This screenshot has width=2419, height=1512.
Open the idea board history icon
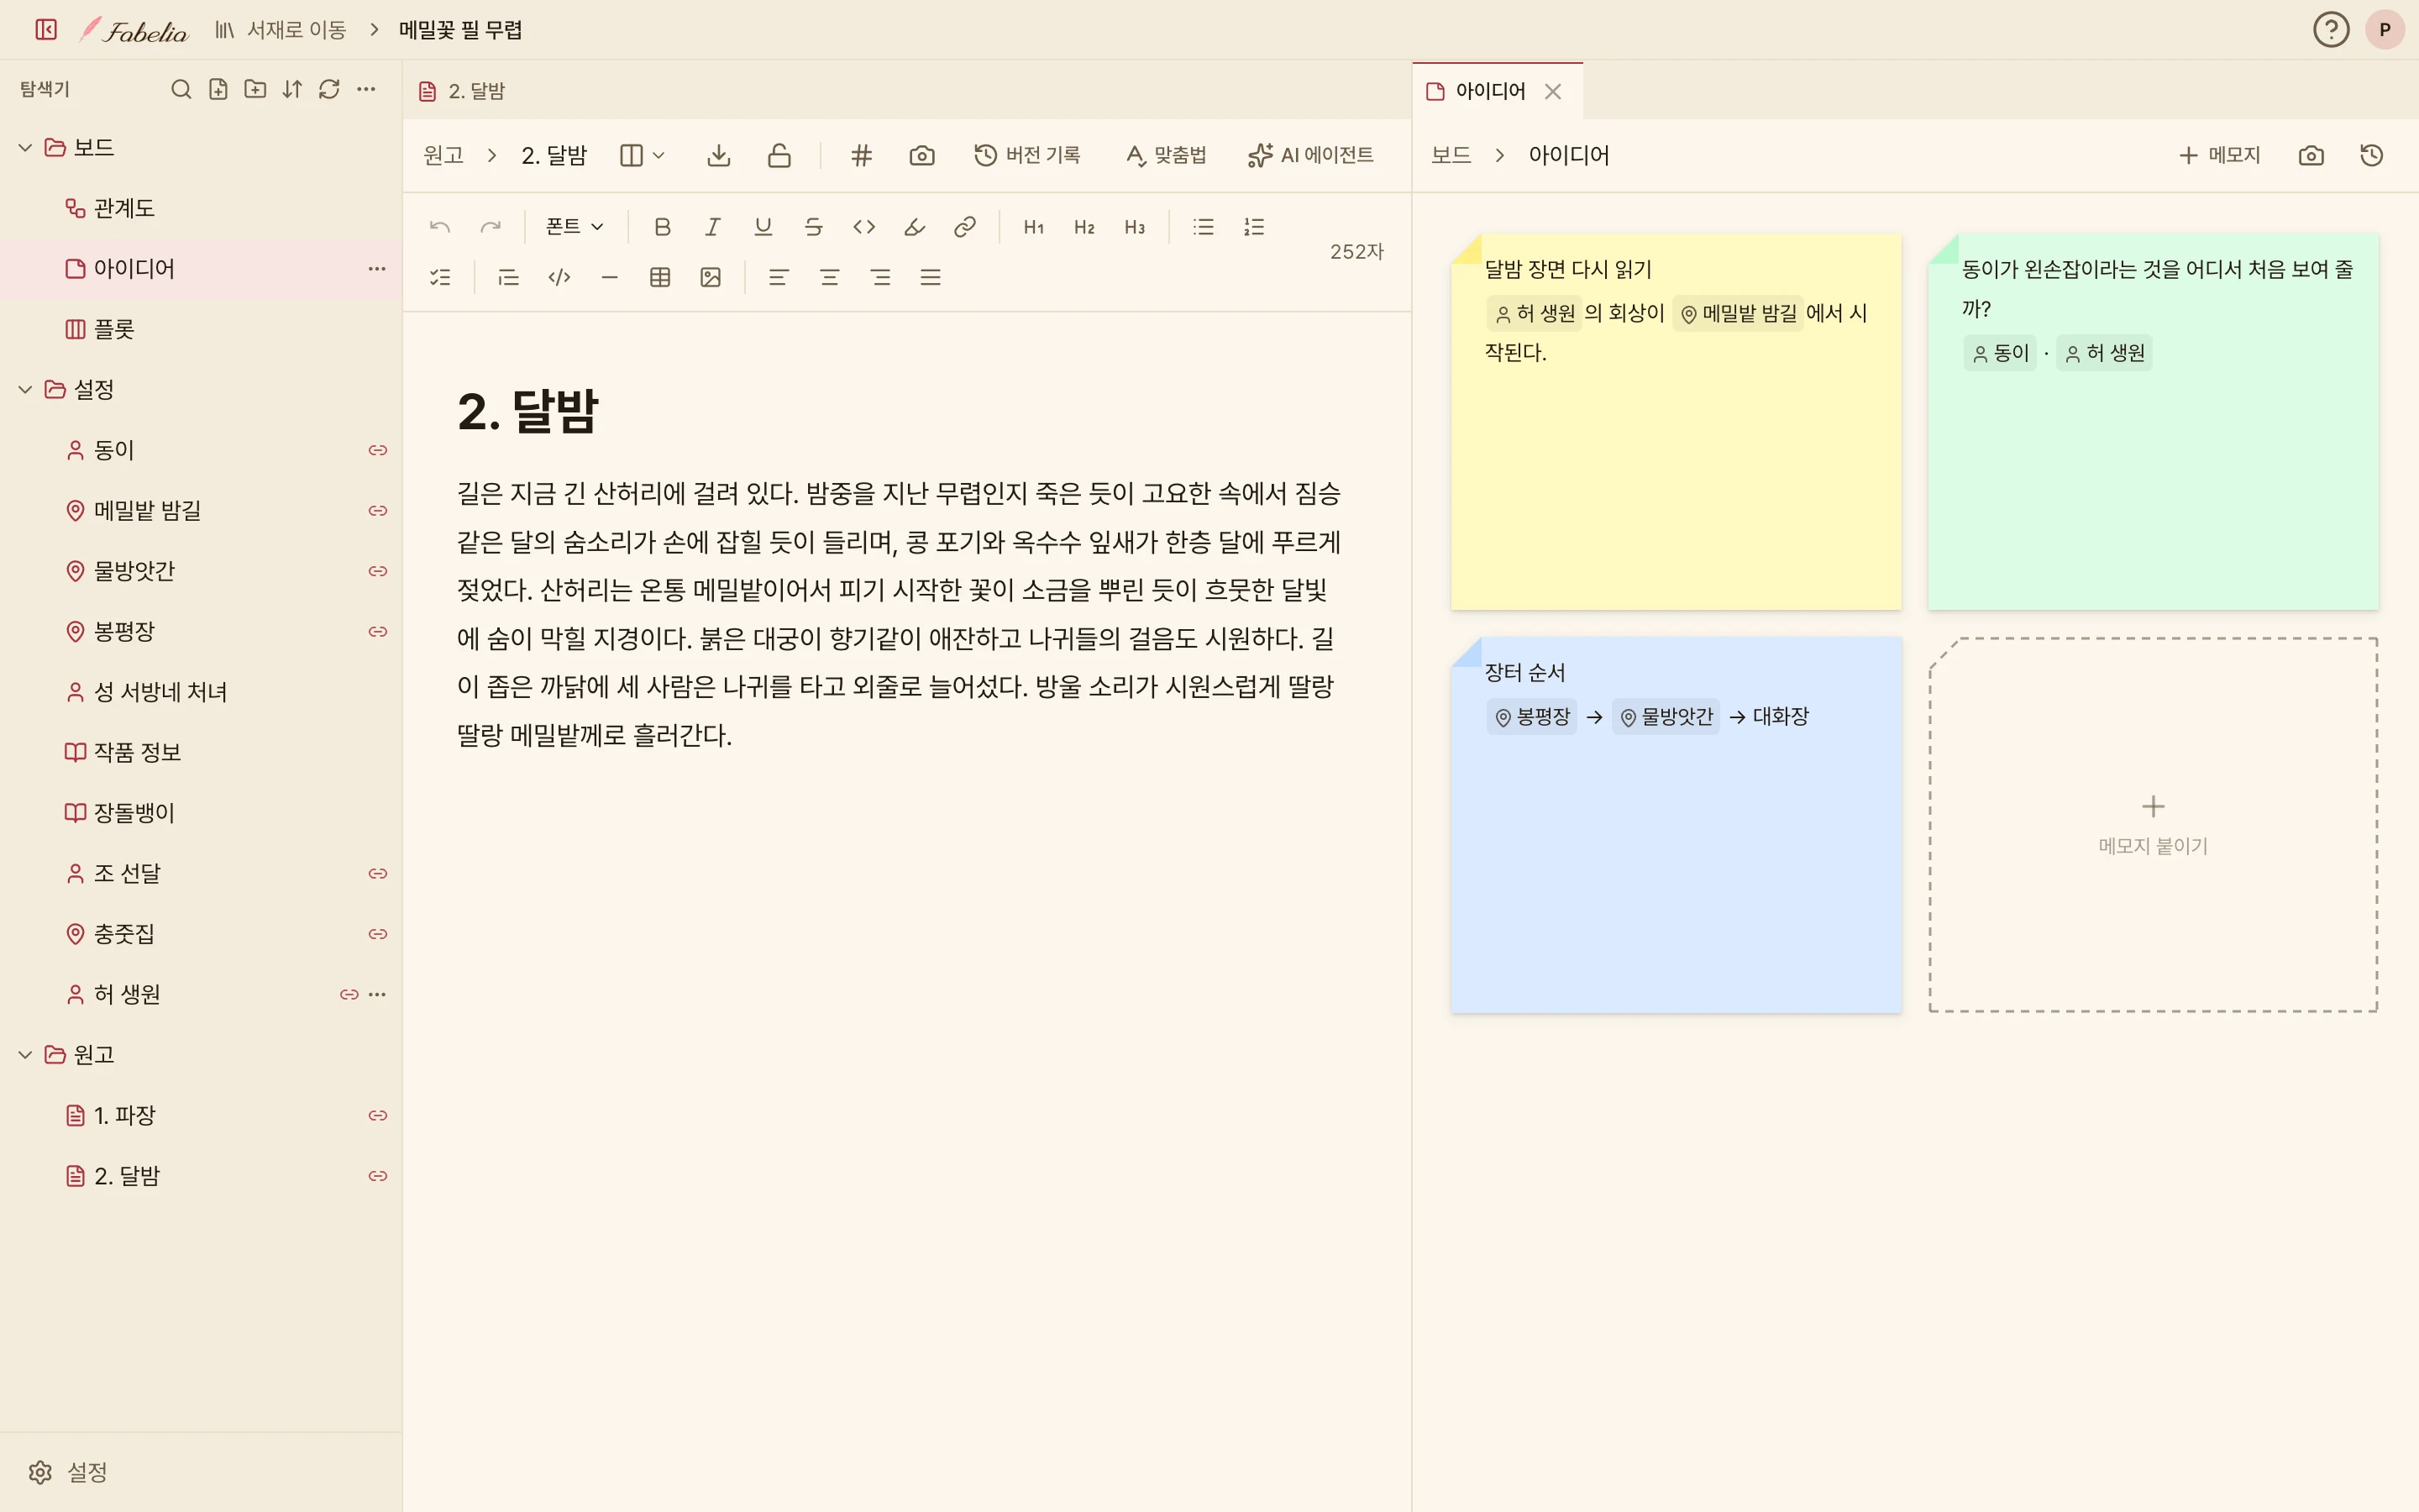pyautogui.click(x=2371, y=155)
